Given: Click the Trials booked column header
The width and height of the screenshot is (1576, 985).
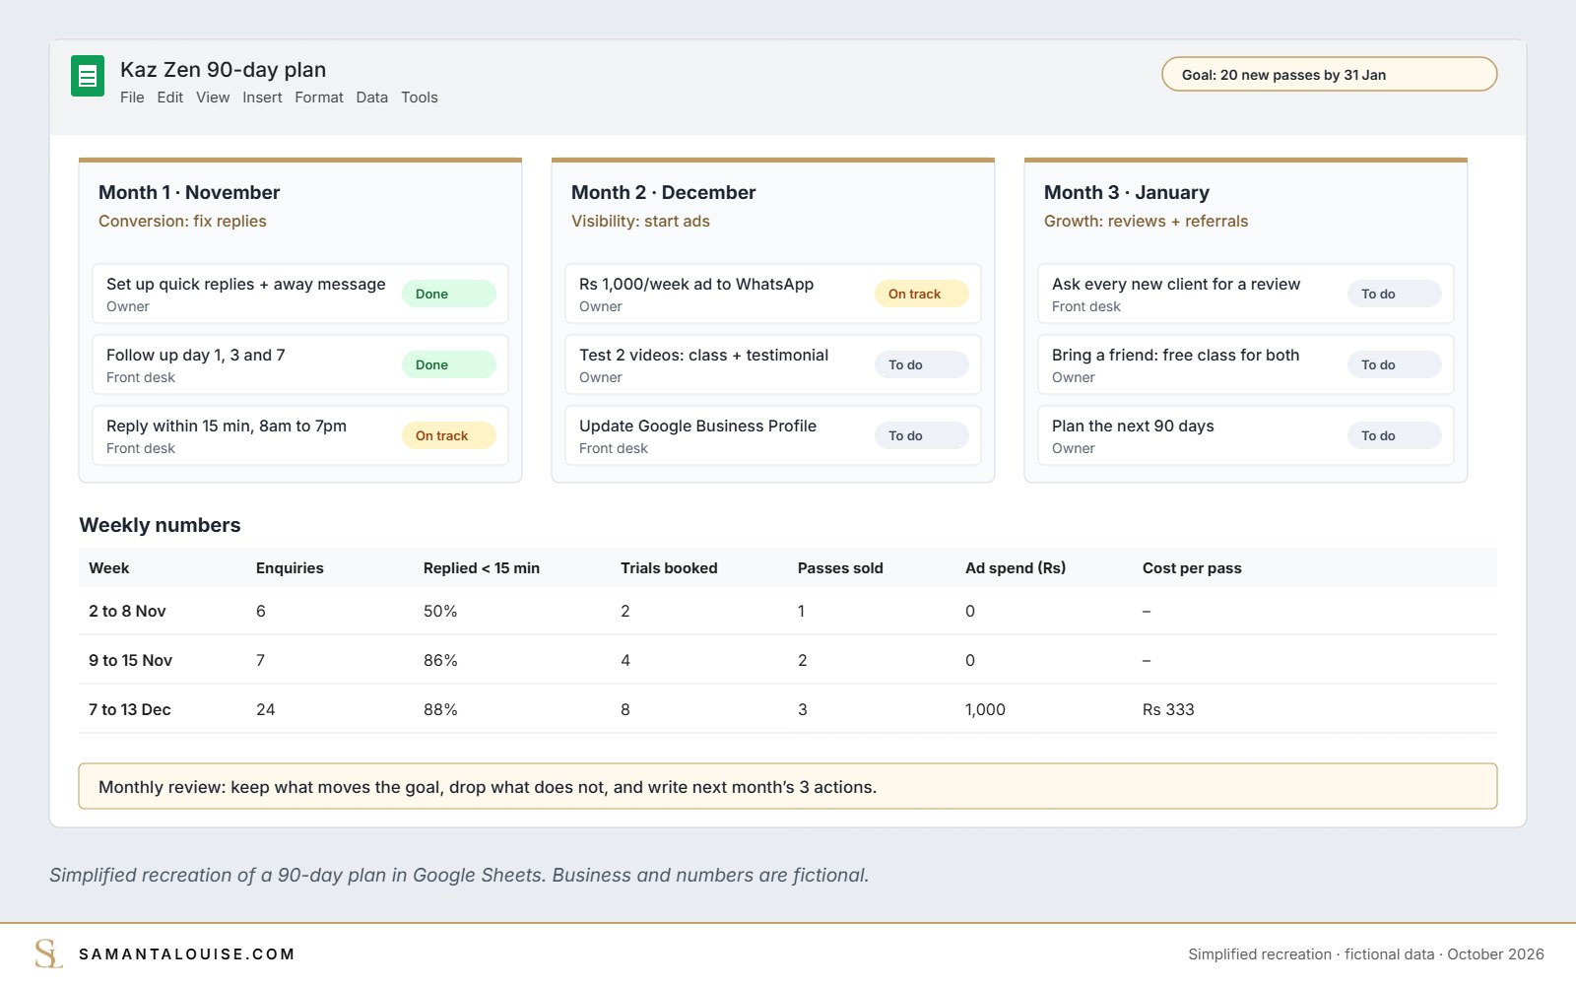Looking at the screenshot, I should click(x=669, y=568).
